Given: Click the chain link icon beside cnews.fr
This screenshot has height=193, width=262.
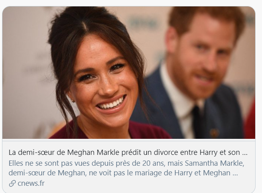Looking at the screenshot, I should pos(12,183).
